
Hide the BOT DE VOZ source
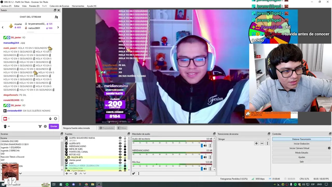(120, 155)
